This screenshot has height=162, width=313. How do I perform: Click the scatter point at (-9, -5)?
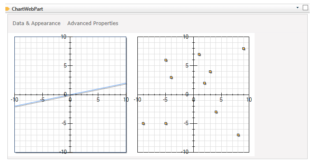[x=143, y=123]
